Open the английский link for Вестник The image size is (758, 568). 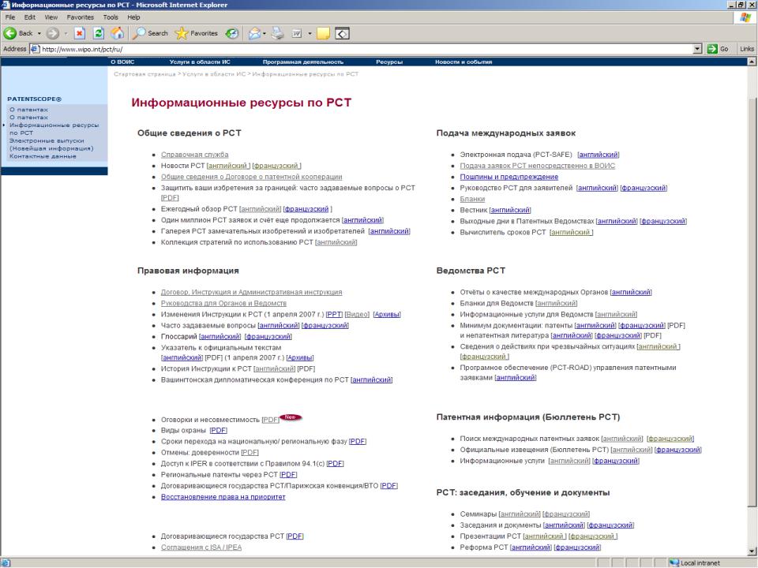[510, 210]
